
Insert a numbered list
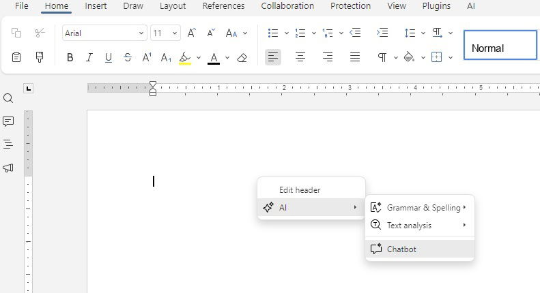coord(300,33)
